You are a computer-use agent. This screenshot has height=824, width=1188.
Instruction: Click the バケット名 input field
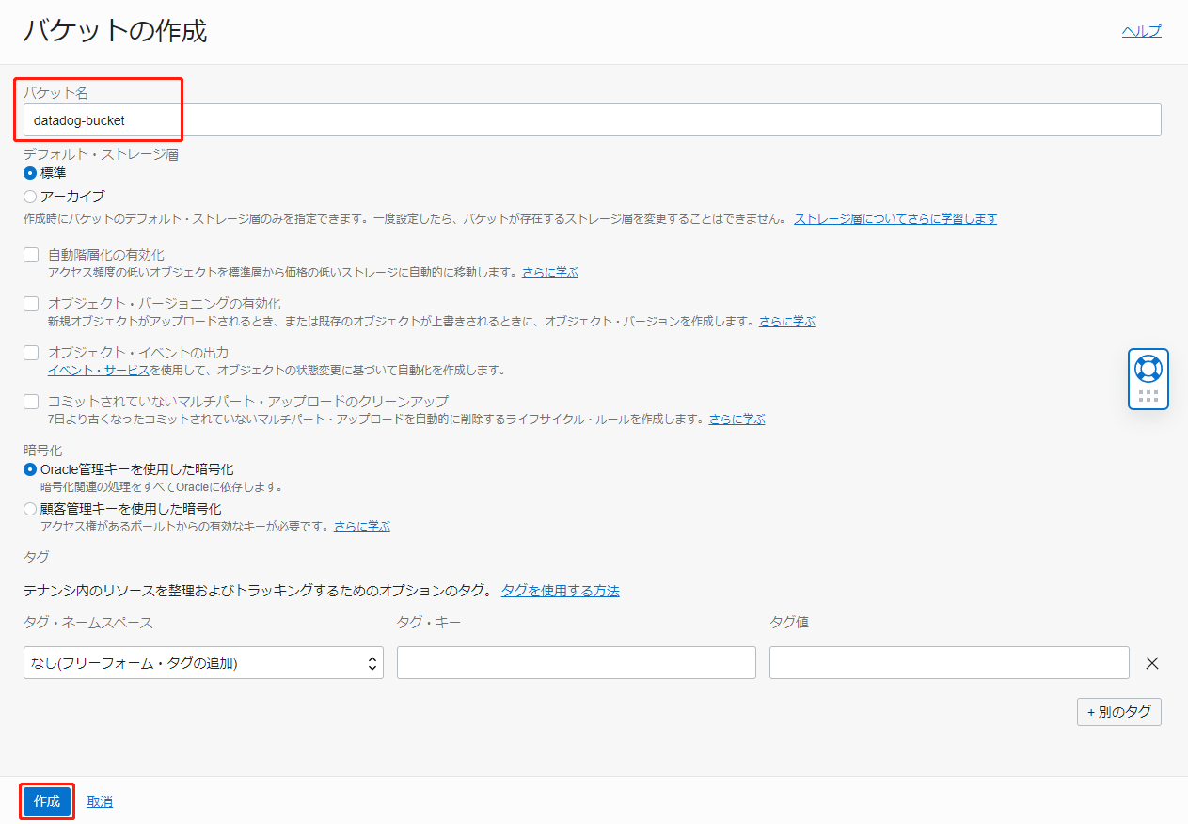tap(593, 120)
